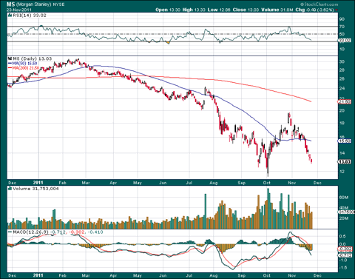The height and width of the screenshot is (279, 355).
Task: Click the 90 label on the RSI axis
Action: point(342,19)
